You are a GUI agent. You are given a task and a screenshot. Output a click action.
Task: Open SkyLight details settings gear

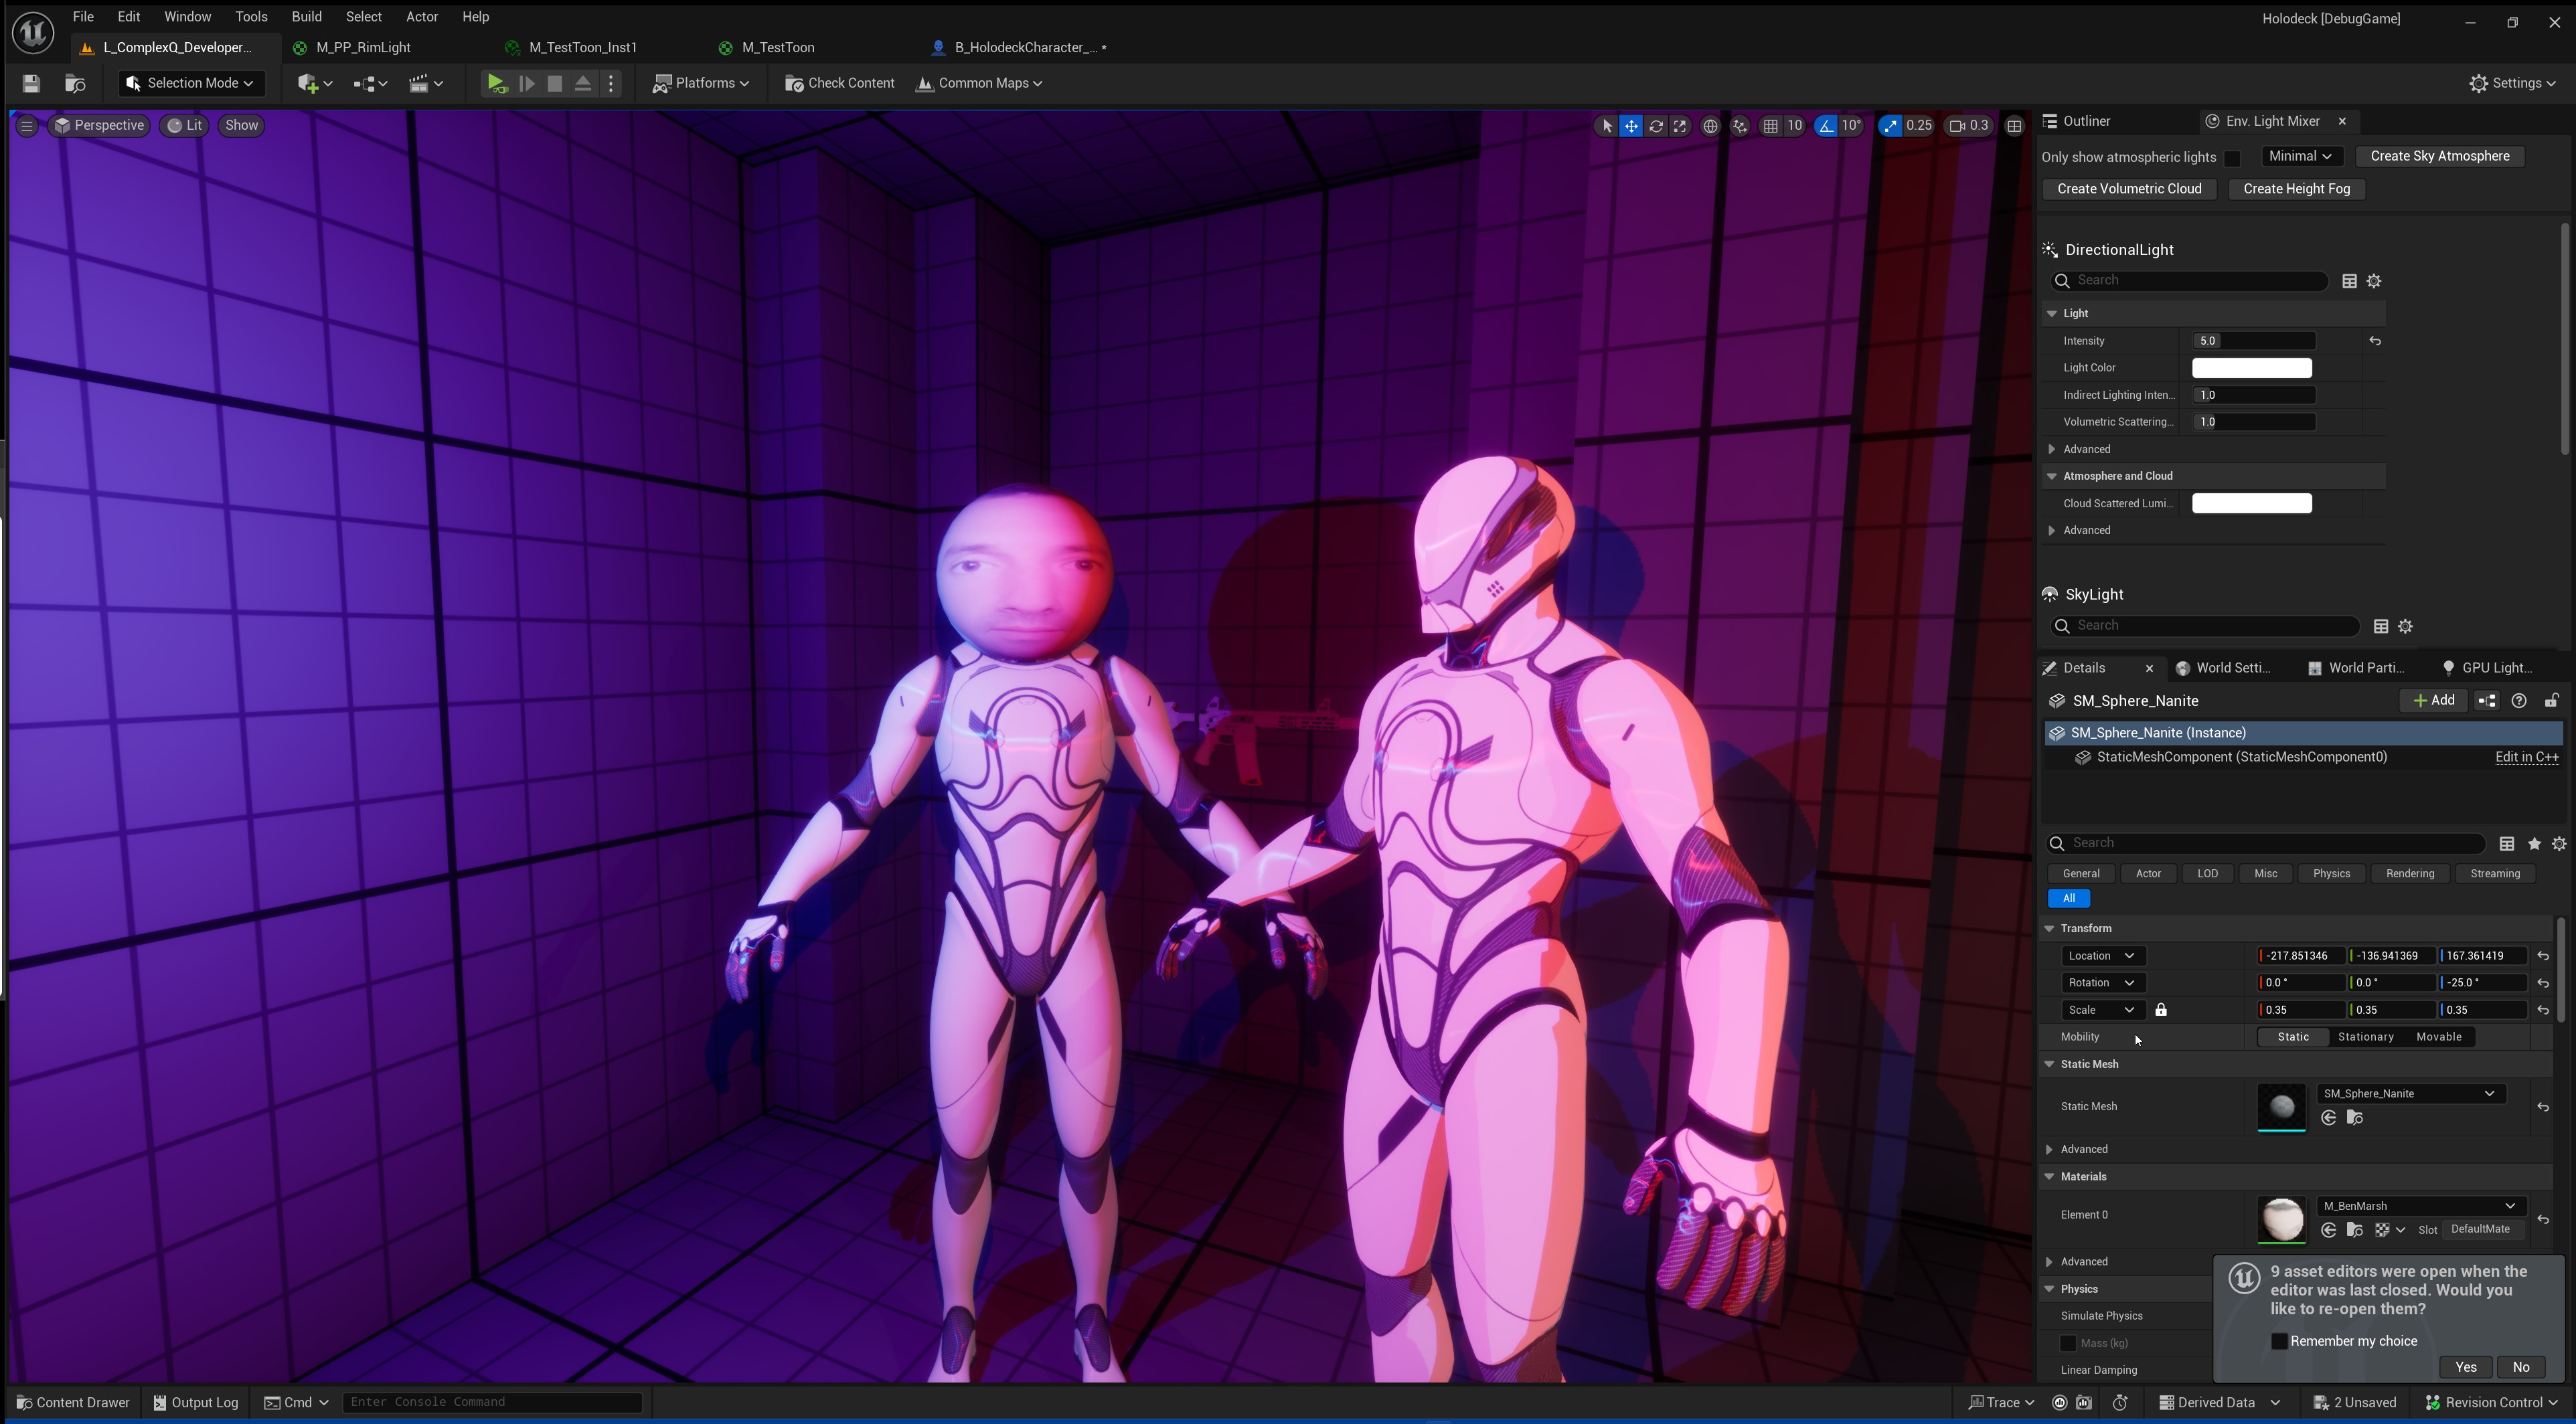click(2406, 626)
